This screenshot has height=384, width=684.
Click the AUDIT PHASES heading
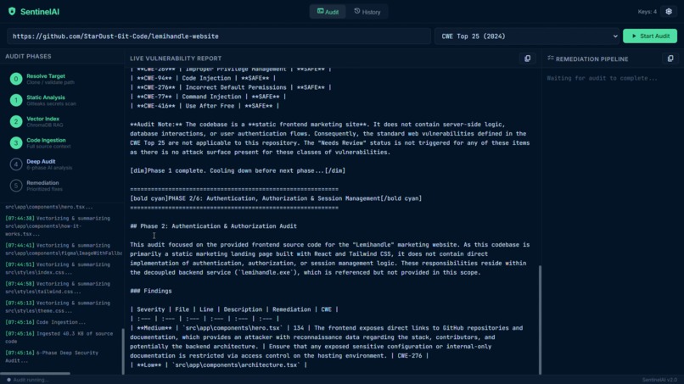point(28,56)
